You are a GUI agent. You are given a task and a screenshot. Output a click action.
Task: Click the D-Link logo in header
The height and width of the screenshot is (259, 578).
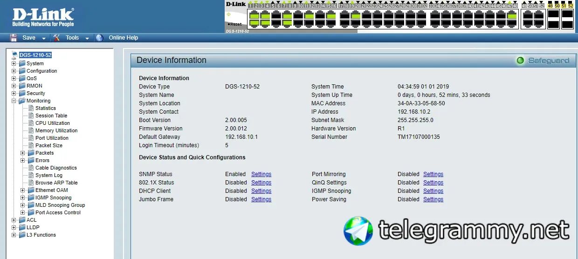coord(43,17)
